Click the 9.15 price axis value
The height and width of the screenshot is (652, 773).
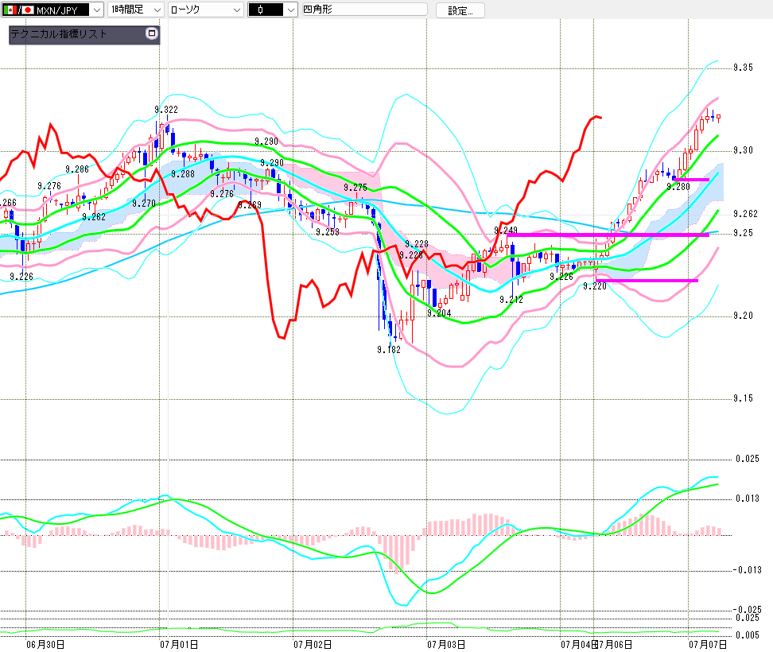(743, 398)
